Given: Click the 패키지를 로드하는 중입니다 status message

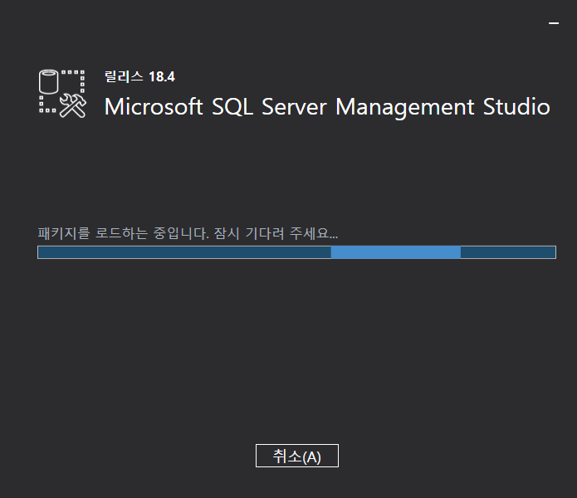Looking at the screenshot, I should point(188,233).
